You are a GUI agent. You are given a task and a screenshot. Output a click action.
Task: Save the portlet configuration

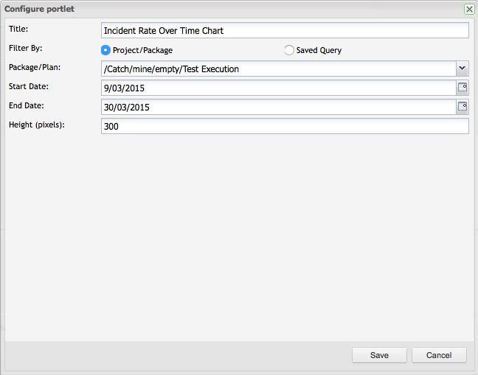pyautogui.click(x=379, y=355)
